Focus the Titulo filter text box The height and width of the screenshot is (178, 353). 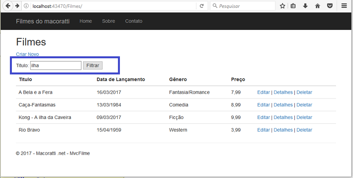pyautogui.click(x=56, y=65)
